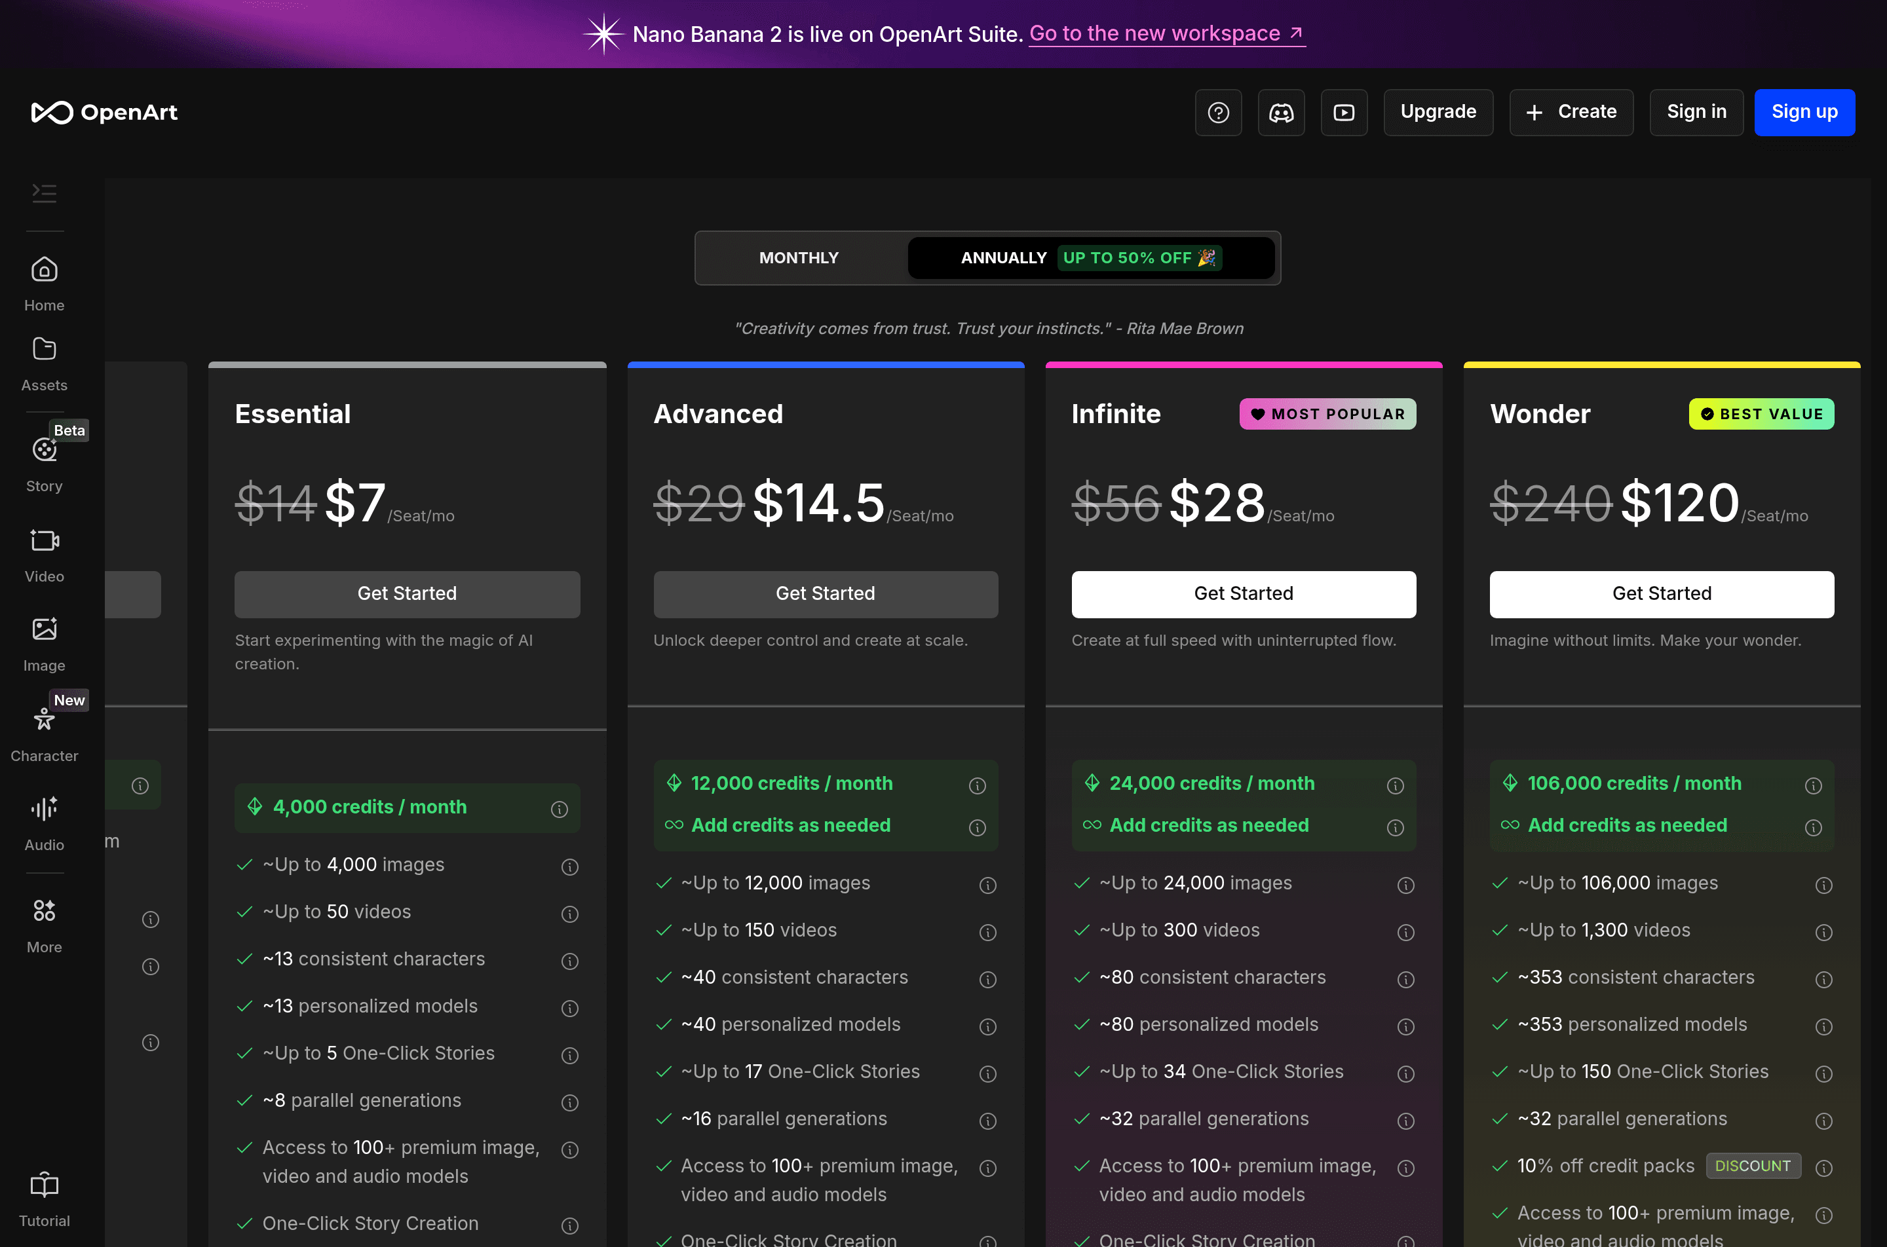This screenshot has width=1887, height=1247.
Task: Open Video tool in sidebar
Action: click(x=45, y=554)
